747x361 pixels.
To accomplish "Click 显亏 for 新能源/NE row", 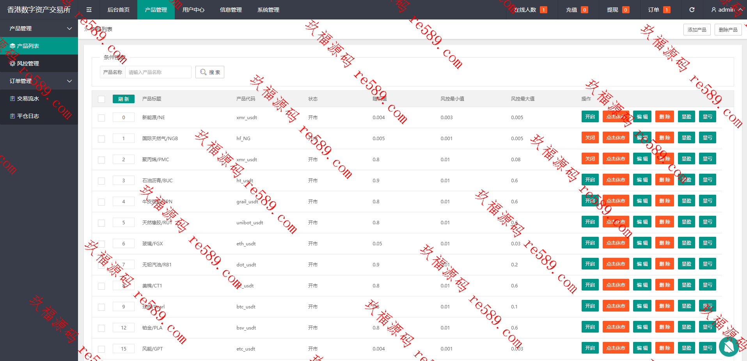I will (x=708, y=117).
